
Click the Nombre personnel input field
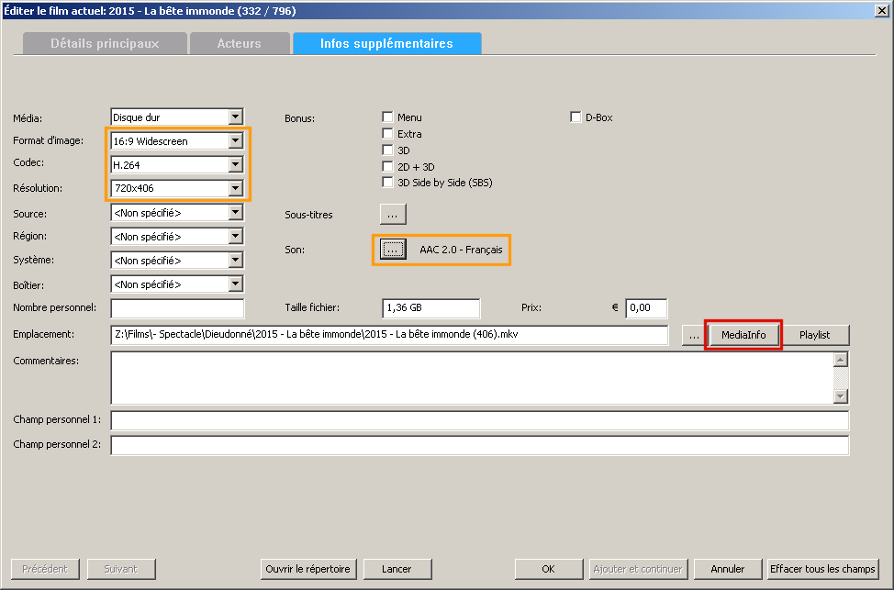177,307
